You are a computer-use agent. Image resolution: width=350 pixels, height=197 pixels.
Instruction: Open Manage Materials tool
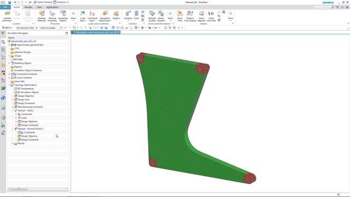point(42,16)
